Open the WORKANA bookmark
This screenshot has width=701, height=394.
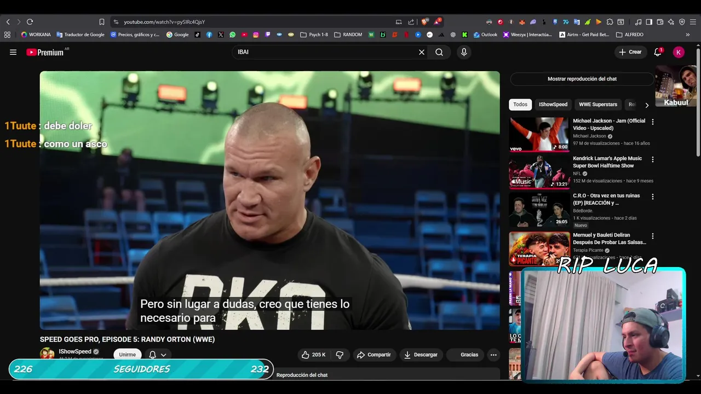[36, 34]
